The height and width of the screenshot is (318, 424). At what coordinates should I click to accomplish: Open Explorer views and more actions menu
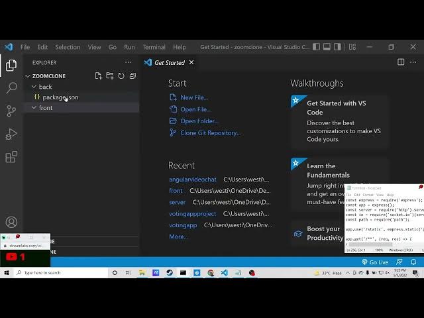click(x=129, y=62)
